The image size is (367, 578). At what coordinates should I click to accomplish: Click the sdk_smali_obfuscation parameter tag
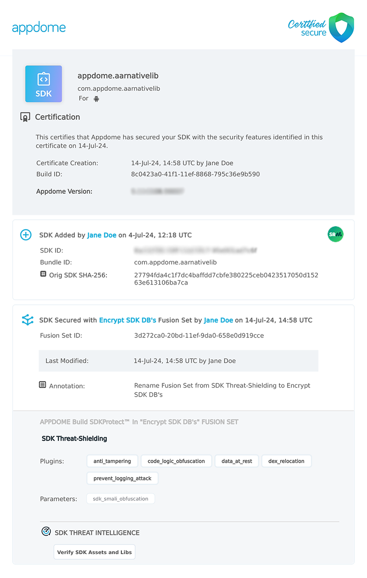click(x=120, y=499)
